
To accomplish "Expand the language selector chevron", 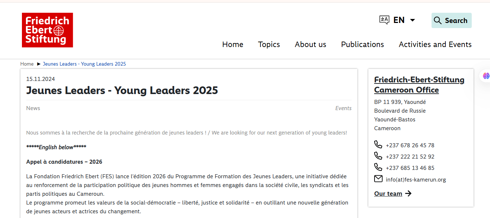I will coord(413,20).
